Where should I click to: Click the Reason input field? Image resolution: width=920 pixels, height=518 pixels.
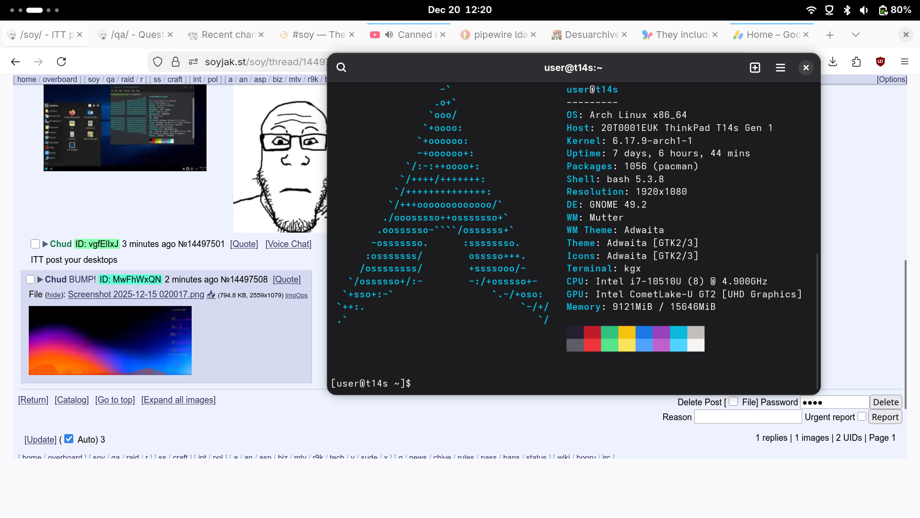click(747, 417)
